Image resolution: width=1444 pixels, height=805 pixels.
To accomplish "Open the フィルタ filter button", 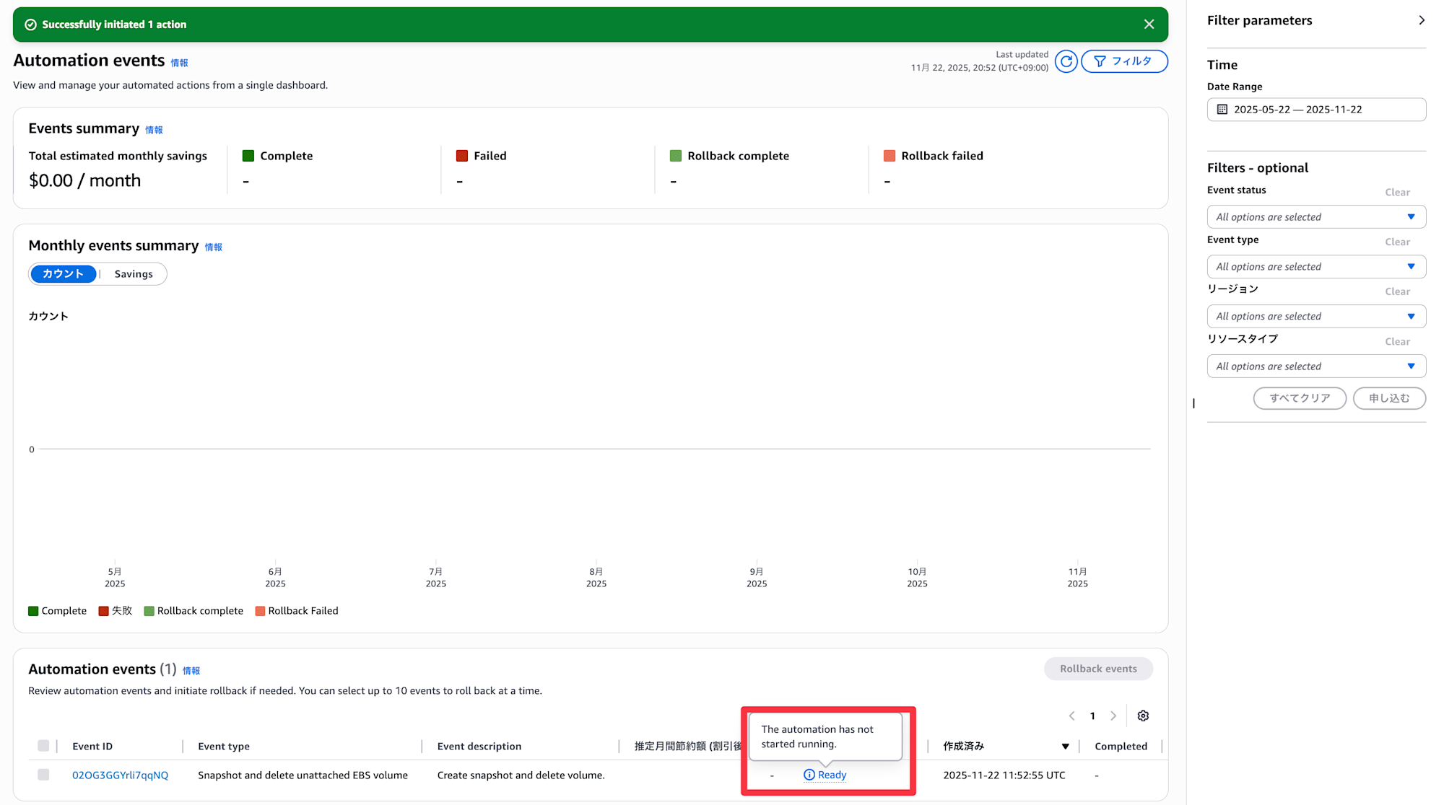I will tap(1123, 61).
